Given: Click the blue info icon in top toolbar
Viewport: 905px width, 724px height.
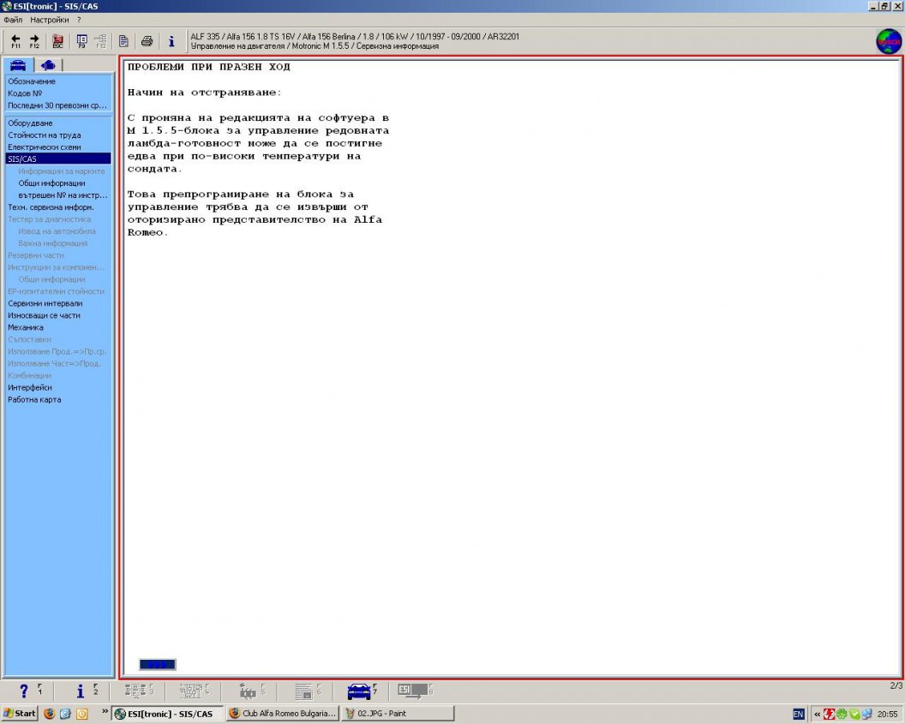Looking at the screenshot, I should click(x=171, y=40).
